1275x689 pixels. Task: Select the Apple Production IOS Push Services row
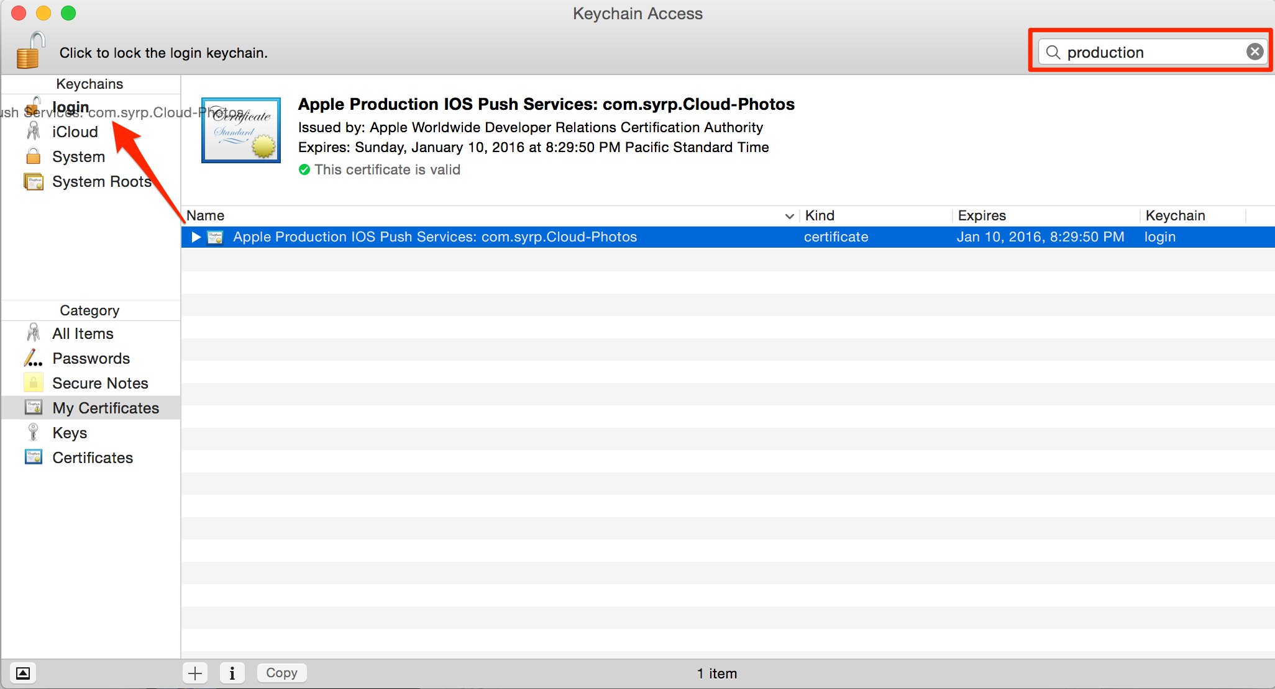click(728, 237)
